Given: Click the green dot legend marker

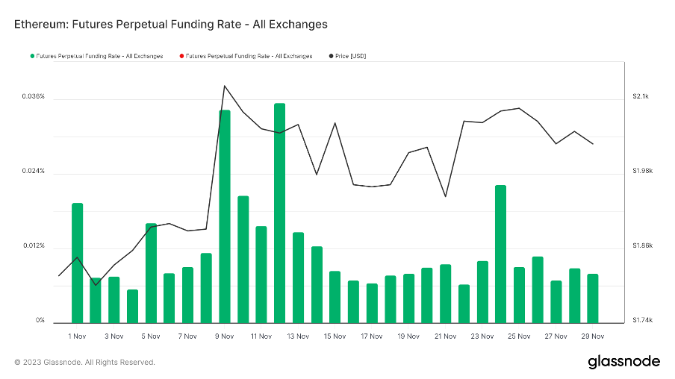Looking at the screenshot, I should [32, 56].
